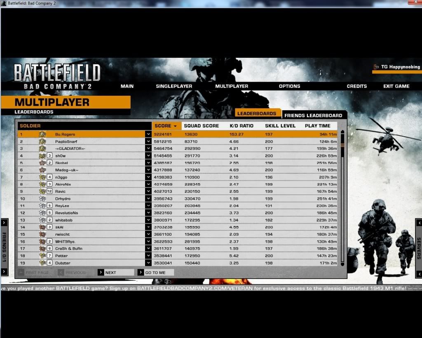Expand the dropdown for Petter's row
This screenshot has height=338, width=422.
click(x=148, y=255)
